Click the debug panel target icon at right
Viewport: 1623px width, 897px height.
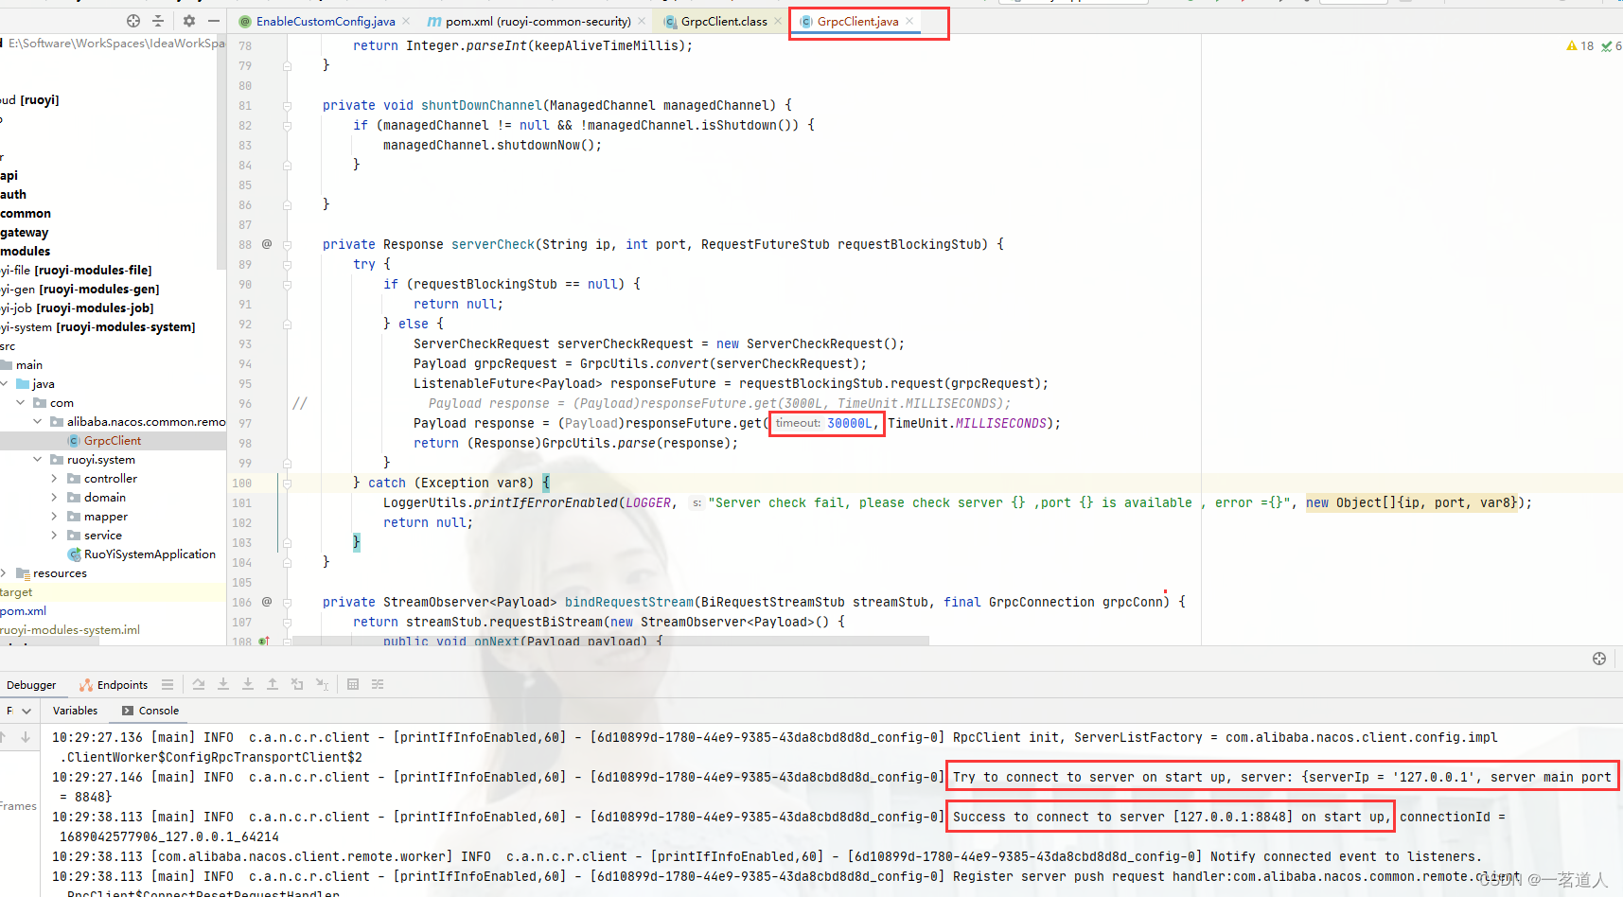[x=1599, y=659]
